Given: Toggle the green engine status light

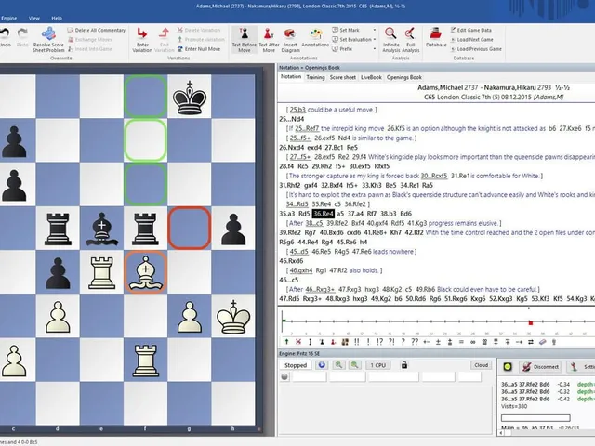Looking at the screenshot, I should 508,367.
